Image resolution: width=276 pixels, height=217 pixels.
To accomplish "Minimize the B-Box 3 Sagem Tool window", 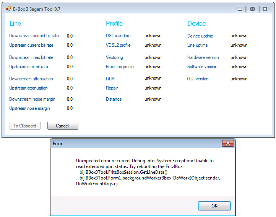I will (x=240, y=9).
